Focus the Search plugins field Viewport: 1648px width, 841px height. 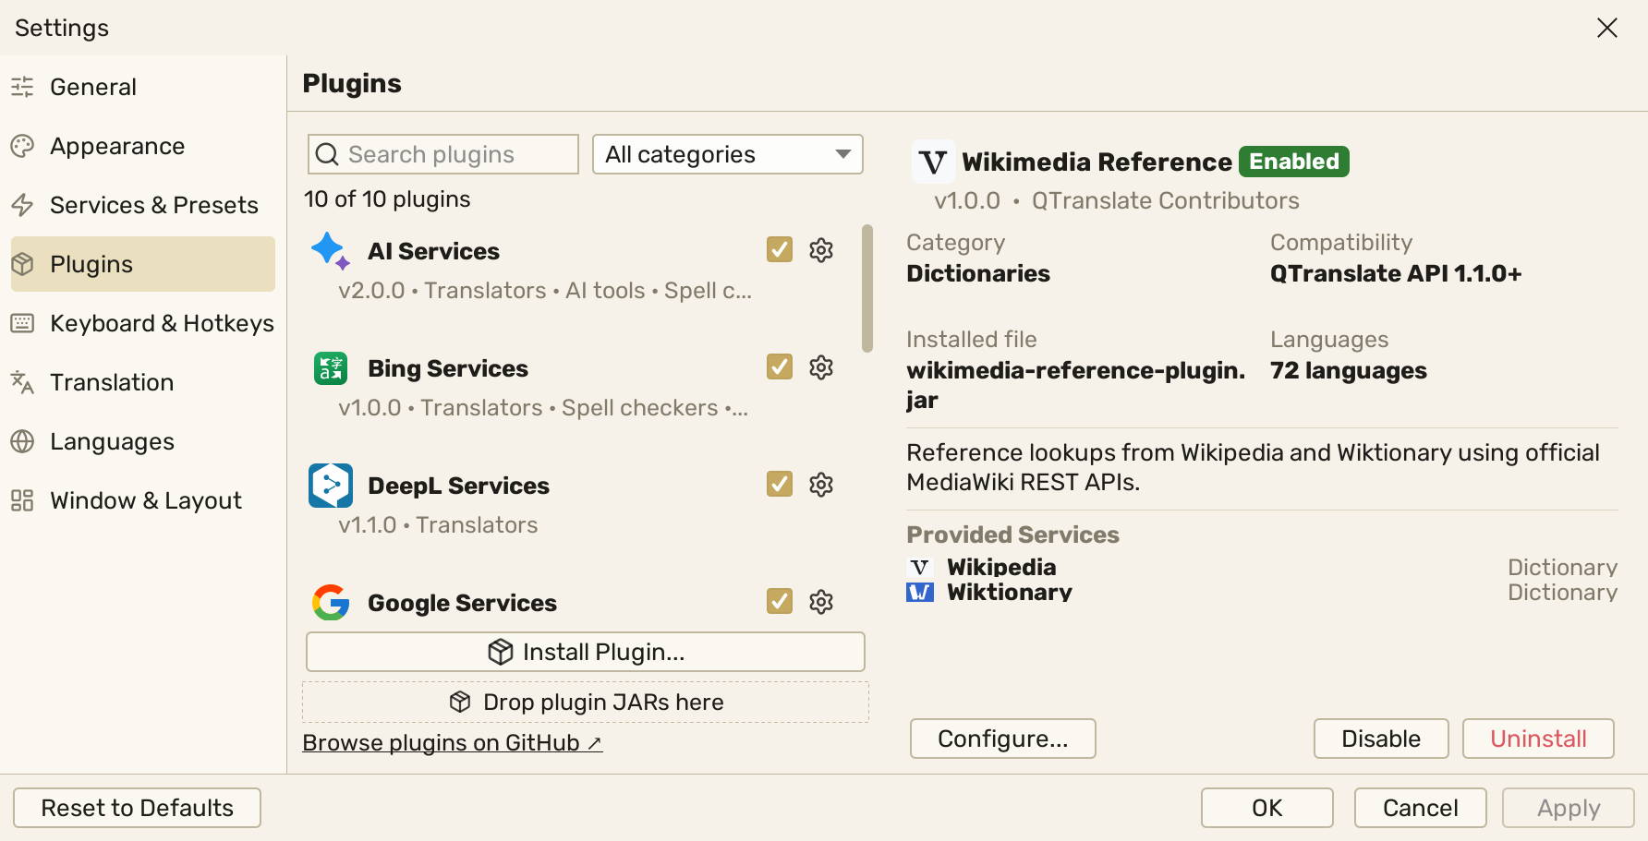pyautogui.click(x=443, y=154)
